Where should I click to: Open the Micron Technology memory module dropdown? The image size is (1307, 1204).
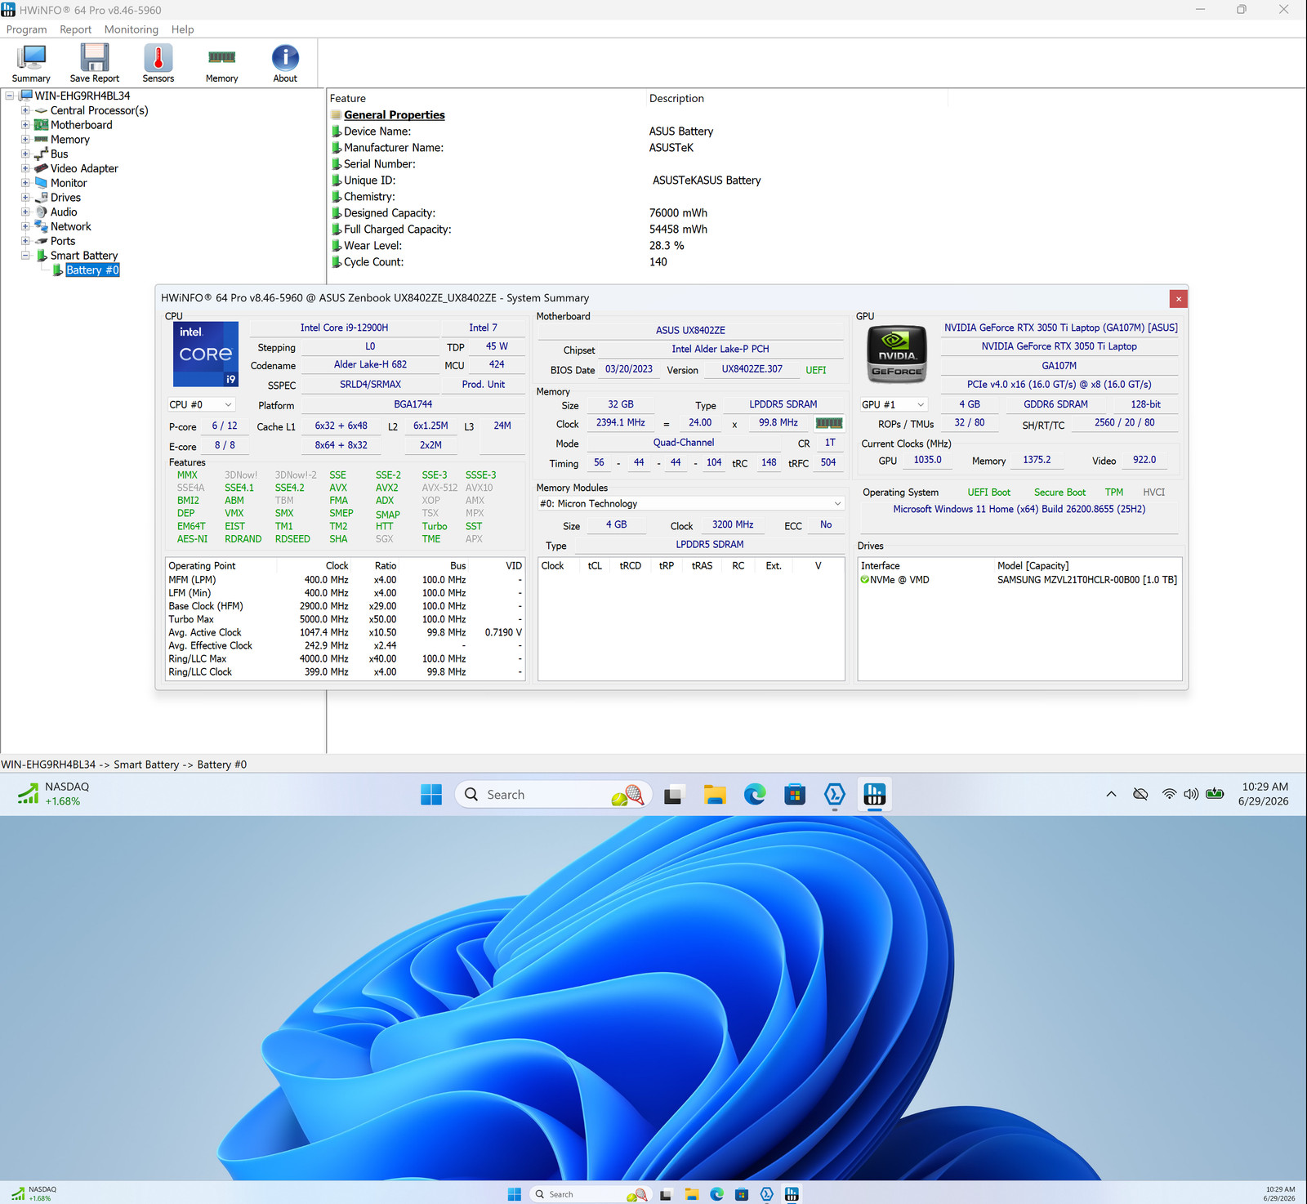point(691,504)
